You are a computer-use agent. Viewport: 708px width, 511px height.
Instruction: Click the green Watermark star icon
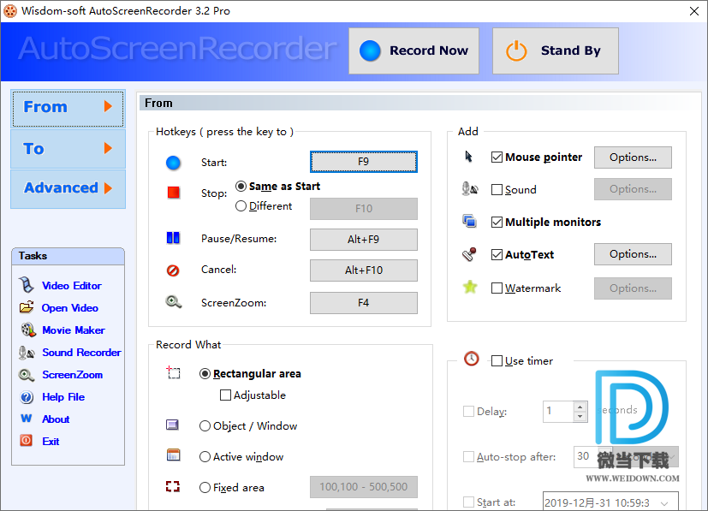tap(470, 287)
